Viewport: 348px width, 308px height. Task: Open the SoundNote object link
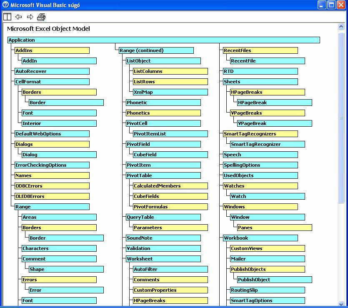163,238
